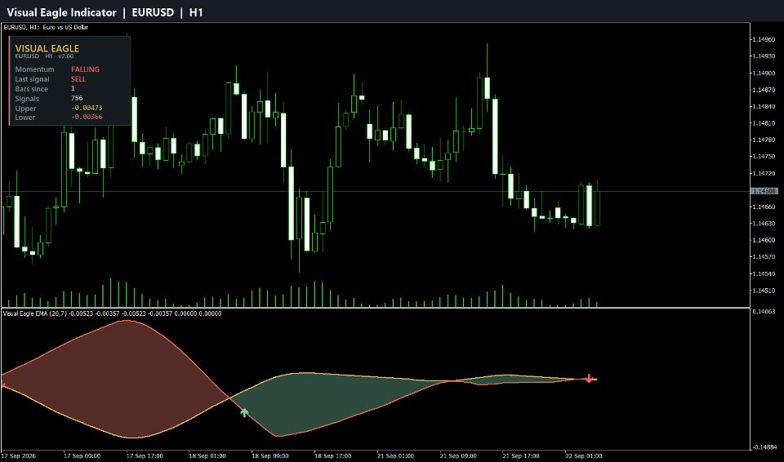
Task: Click time axis label '17 Sep 17:00'
Action: click(145, 456)
